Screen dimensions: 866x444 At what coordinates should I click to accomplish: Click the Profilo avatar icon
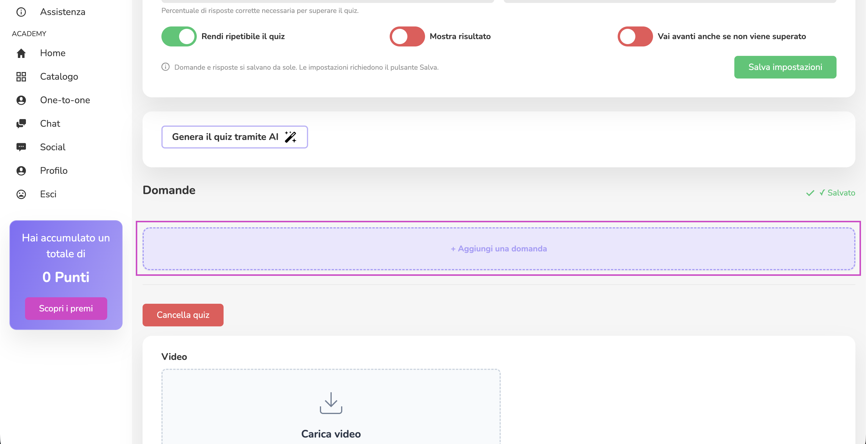pos(21,171)
